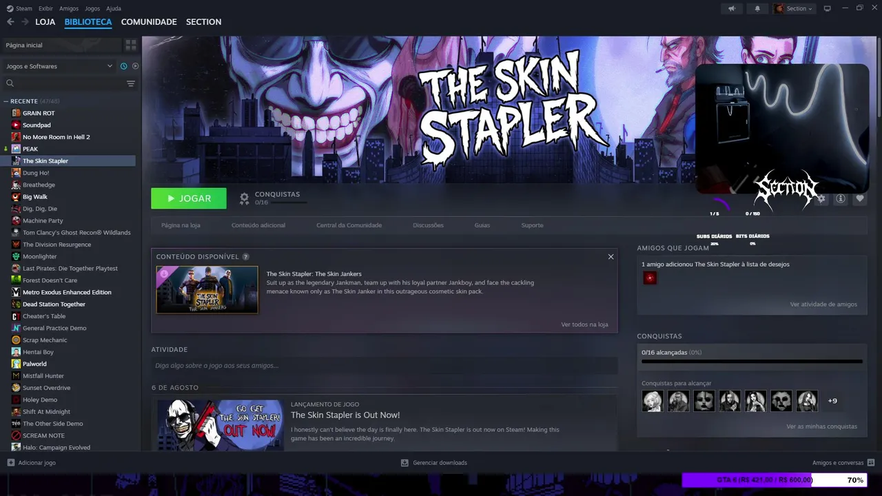The width and height of the screenshot is (882, 496).
Task: Click the Big Walk game icon
Action: click(x=16, y=196)
